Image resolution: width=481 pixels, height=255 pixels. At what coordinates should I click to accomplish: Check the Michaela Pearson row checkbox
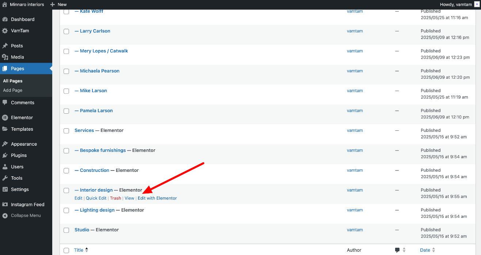66,71
